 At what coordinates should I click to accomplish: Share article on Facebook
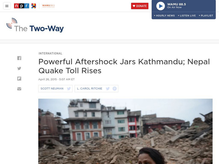(x=19, y=58)
